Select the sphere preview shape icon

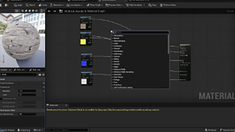(22, 11)
